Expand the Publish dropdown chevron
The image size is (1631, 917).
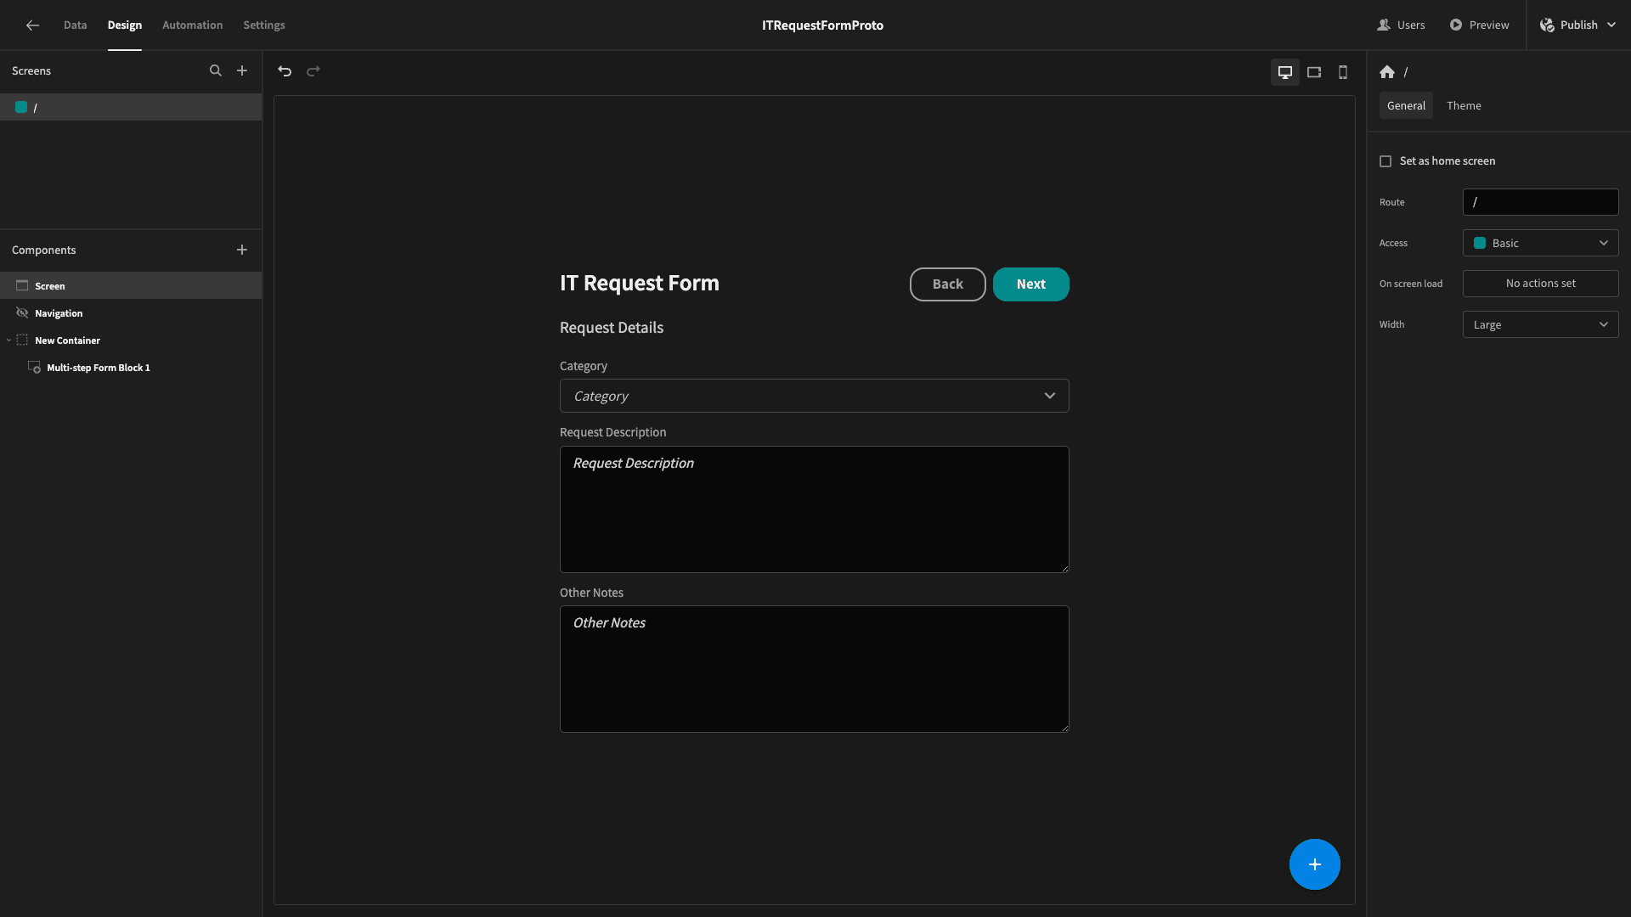coord(1611,25)
